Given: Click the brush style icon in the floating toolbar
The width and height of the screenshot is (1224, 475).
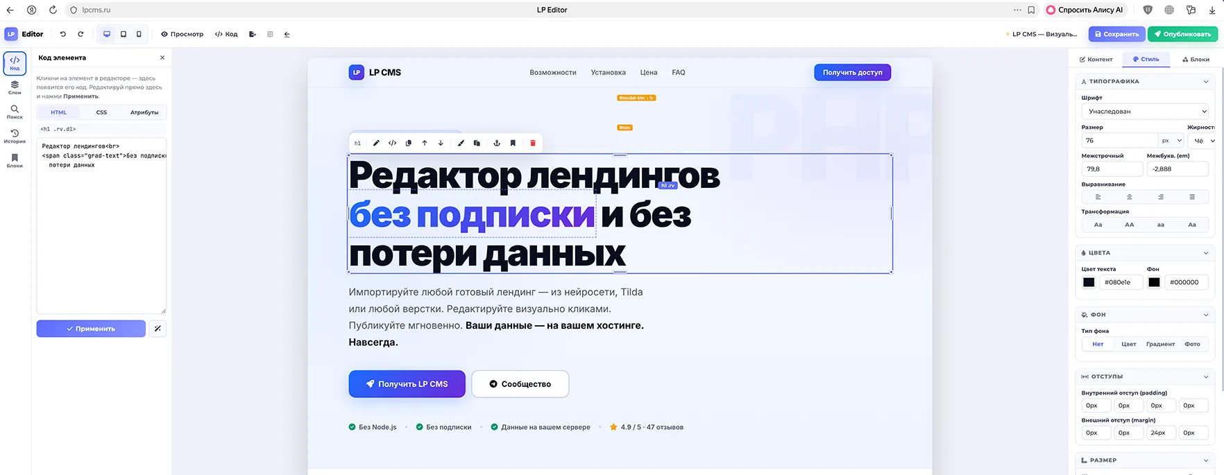Looking at the screenshot, I should [461, 143].
